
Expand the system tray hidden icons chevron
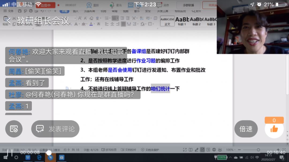point(230,157)
